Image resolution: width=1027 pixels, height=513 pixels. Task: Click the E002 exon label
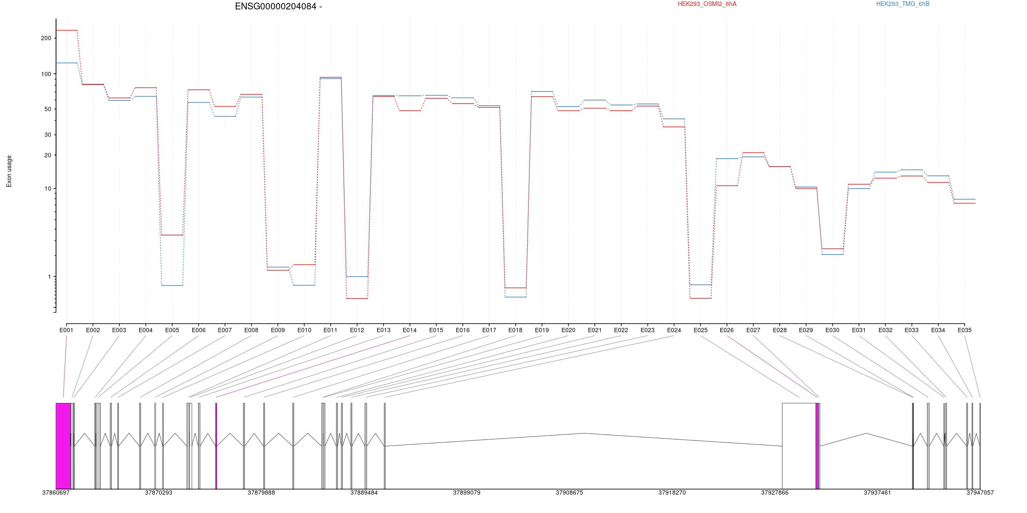pos(93,330)
